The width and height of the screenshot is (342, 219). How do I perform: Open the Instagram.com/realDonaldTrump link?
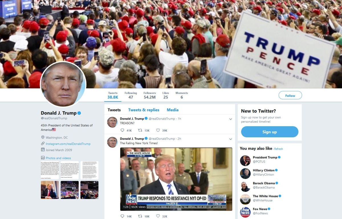[x=68, y=144]
